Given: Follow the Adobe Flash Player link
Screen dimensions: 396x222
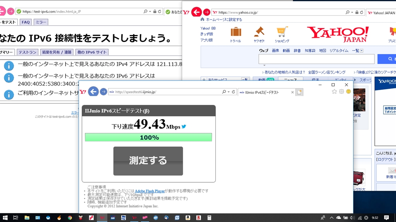Looking at the screenshot, I should [150, 191].
